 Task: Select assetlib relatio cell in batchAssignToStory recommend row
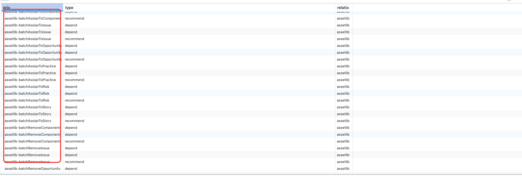pos(343,121)
